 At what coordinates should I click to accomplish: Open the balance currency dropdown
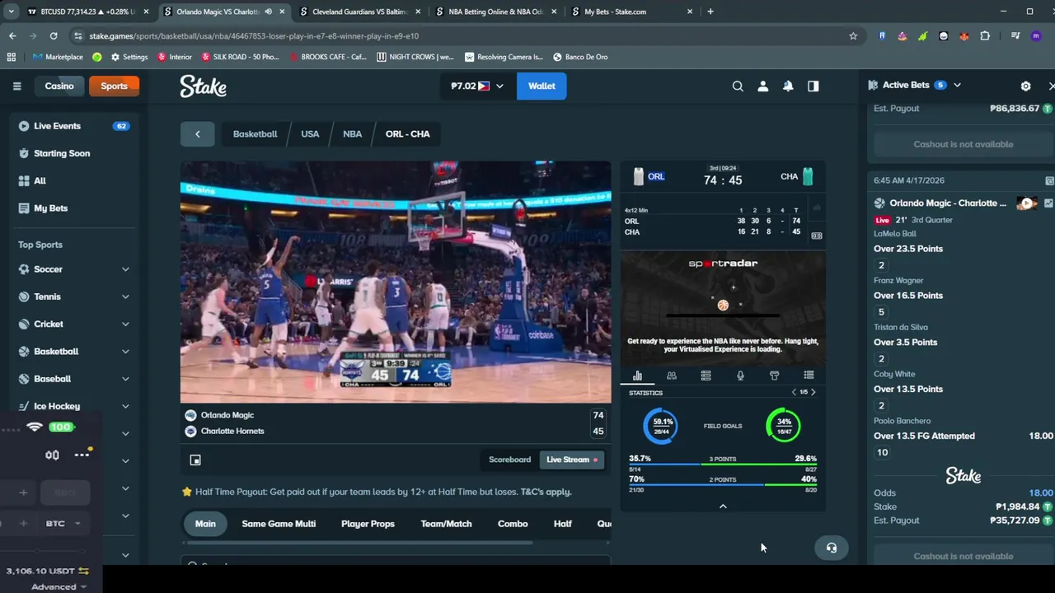click(x=477, y=86)
